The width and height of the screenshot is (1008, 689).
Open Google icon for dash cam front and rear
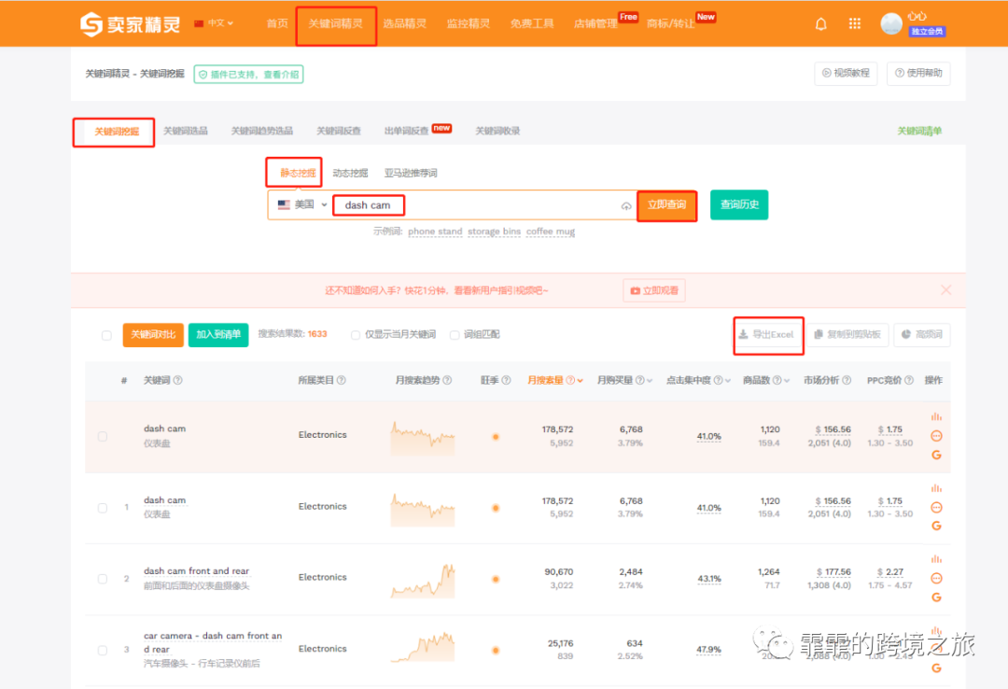click(x=936, y=598)
